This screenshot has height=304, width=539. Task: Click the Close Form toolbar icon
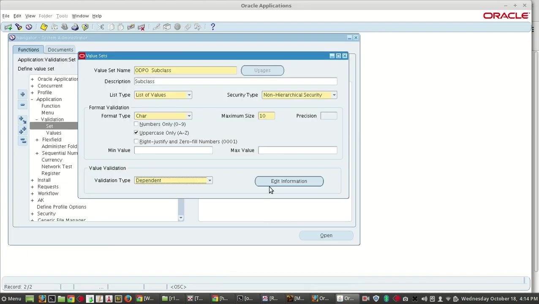85,27
